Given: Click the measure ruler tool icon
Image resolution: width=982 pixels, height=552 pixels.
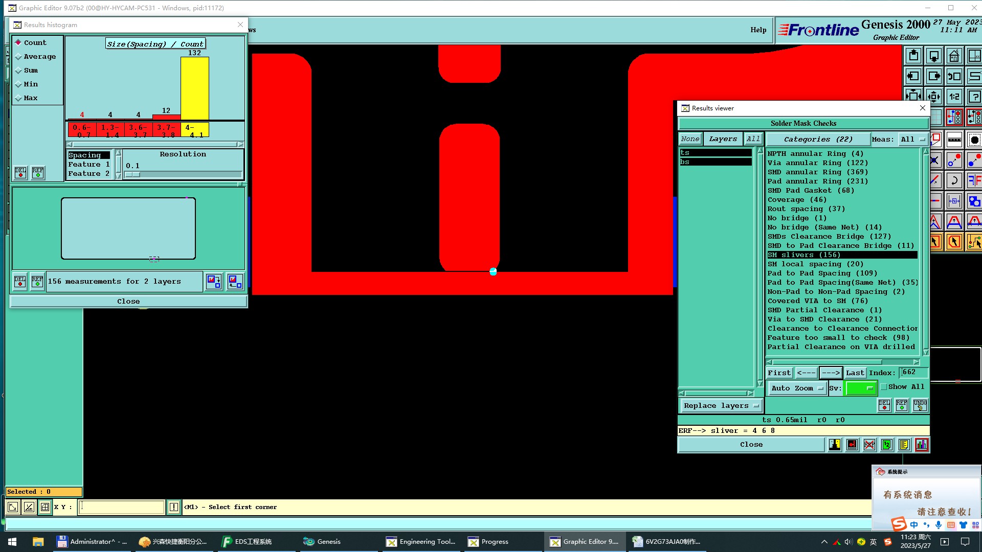Looking at the screenshot, I should (954, 140).
